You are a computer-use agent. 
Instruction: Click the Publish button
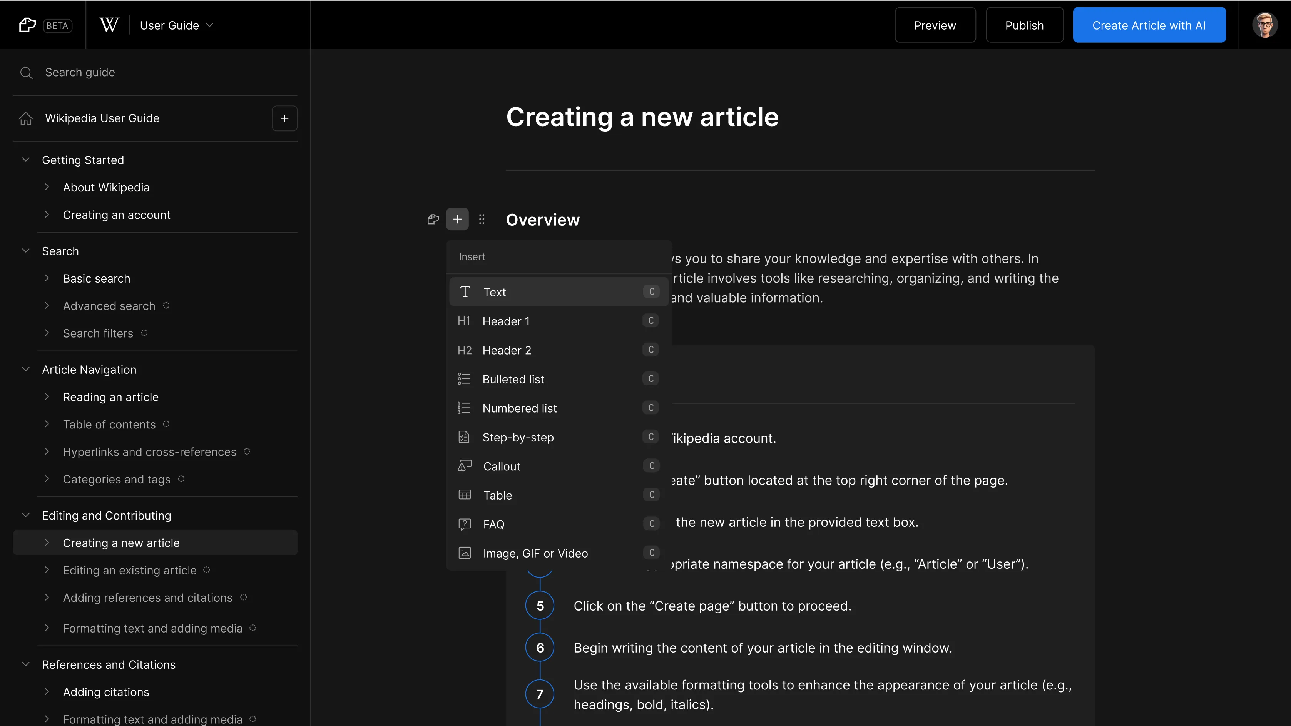1024,25
